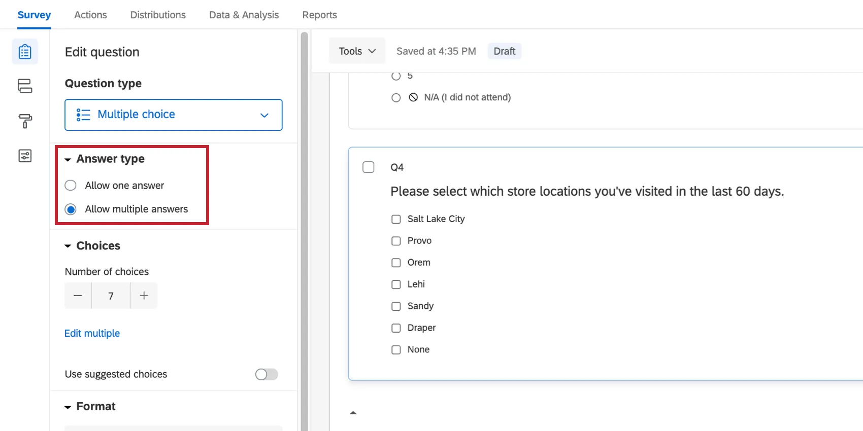The image size is (863, 431).
Task: Open the Look and feel paint roller icon
Action: pyautogui.click(x=25, y=121)
